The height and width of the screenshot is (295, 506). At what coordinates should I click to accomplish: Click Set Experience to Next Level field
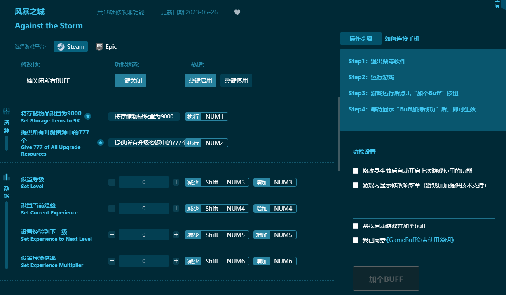pos(144,235)
